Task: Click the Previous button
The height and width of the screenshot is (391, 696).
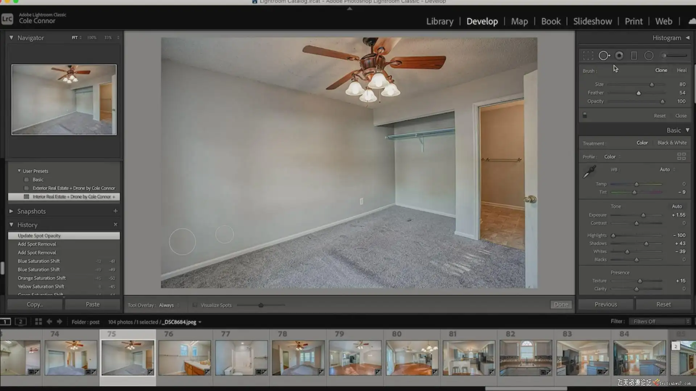Action: 605,304
